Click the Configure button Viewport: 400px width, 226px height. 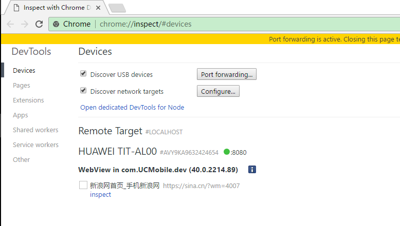click(x=218, y=91)
